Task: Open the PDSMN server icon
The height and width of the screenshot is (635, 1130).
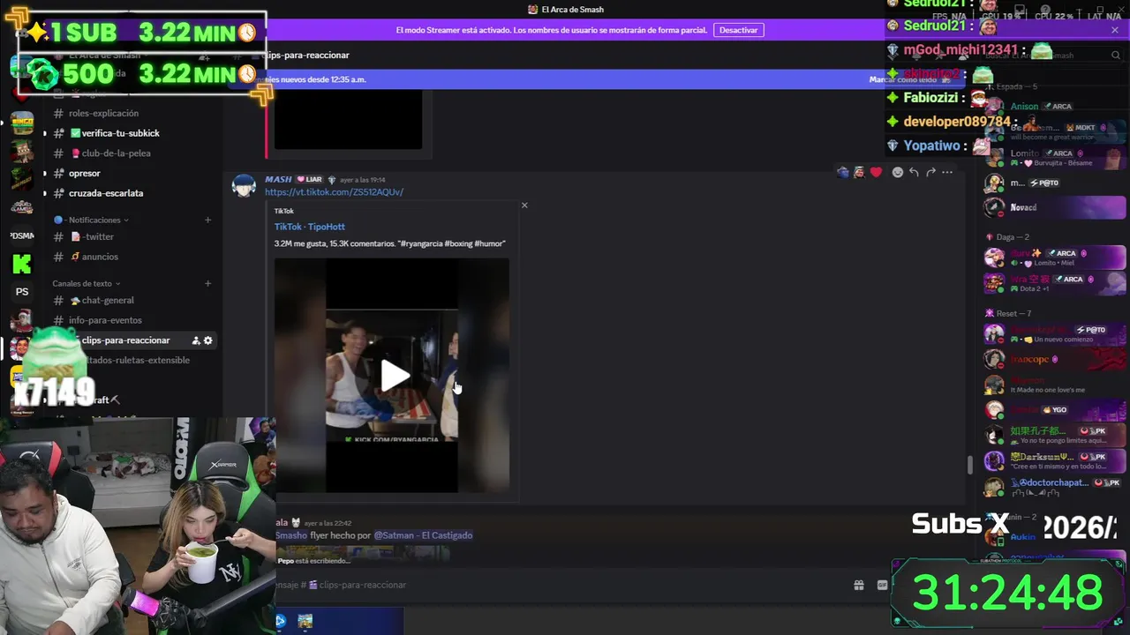Action: coord(22,235)
